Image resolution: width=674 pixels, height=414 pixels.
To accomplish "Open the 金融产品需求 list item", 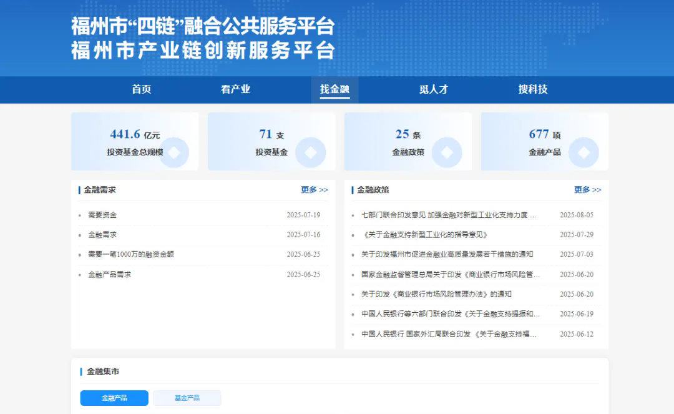I will [x=110, y=274].
